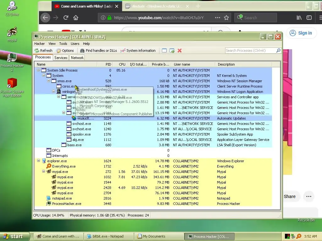
Task: Collapse the explorer.exe tree node
Action: click(x=38, y=161)
